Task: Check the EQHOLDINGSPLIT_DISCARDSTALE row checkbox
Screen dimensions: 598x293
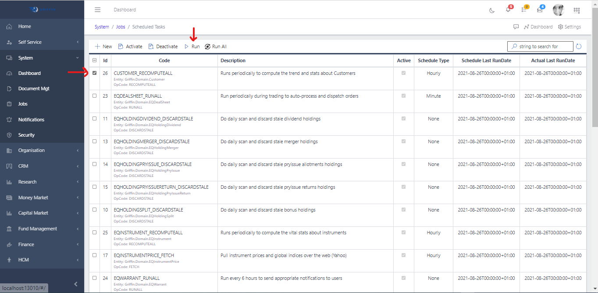Action: click(x=94, y=209)
